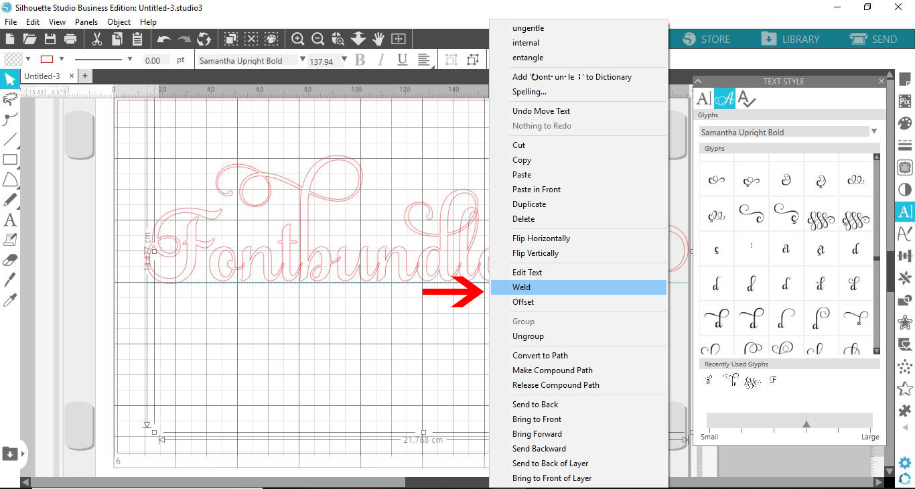Zoom in with magnifier plus icon

click(298, 39)
